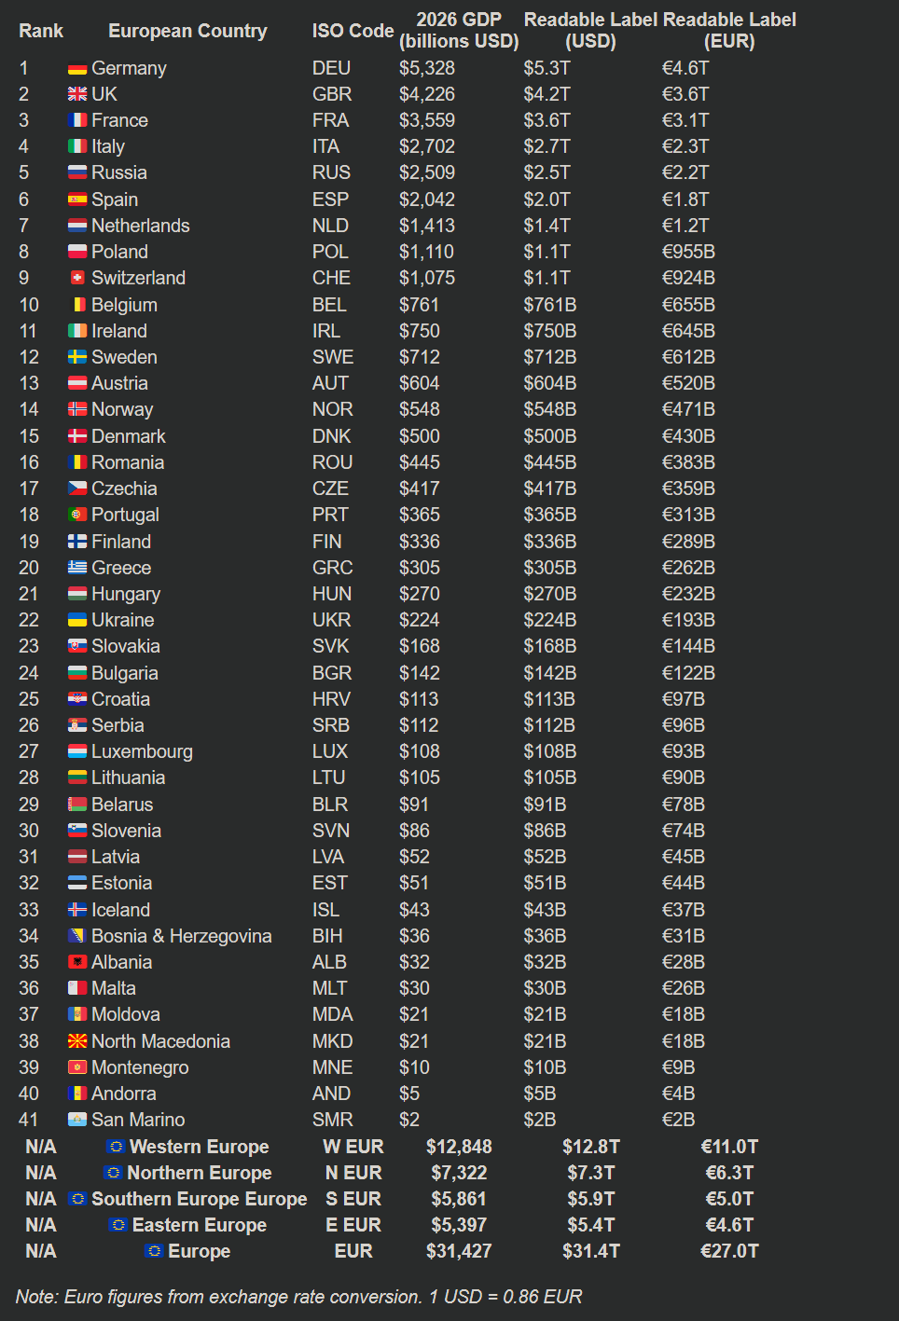Click the exchange rate note text

298,1297
